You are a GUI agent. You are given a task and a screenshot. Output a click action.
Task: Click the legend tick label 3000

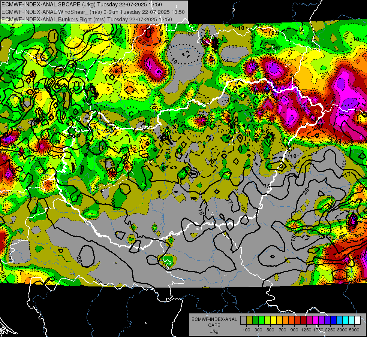pyautogui.click(x=342, y=330)
